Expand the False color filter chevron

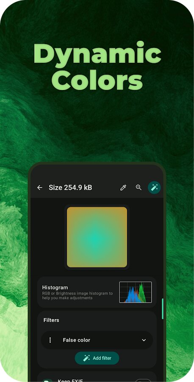click(144, 340)
